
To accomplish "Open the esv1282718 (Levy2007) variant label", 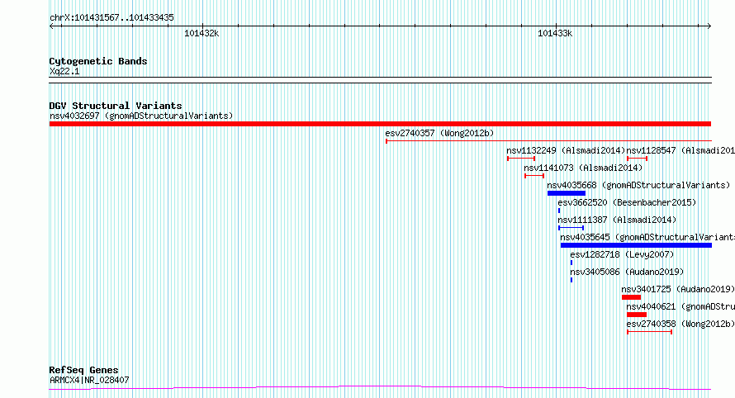I will (622, 254).
